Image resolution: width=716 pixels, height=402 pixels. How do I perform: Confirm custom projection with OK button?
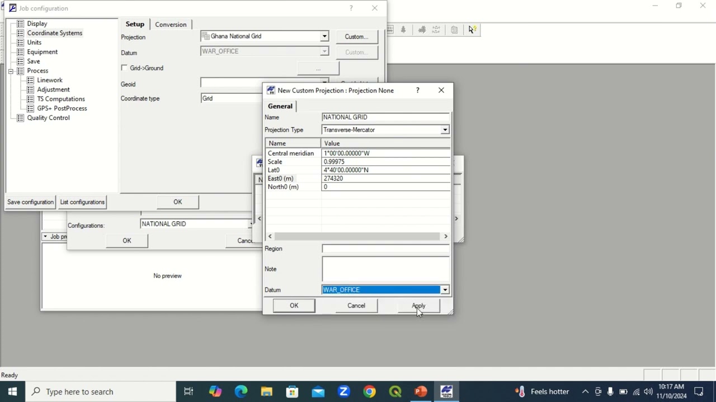[294, 305]
